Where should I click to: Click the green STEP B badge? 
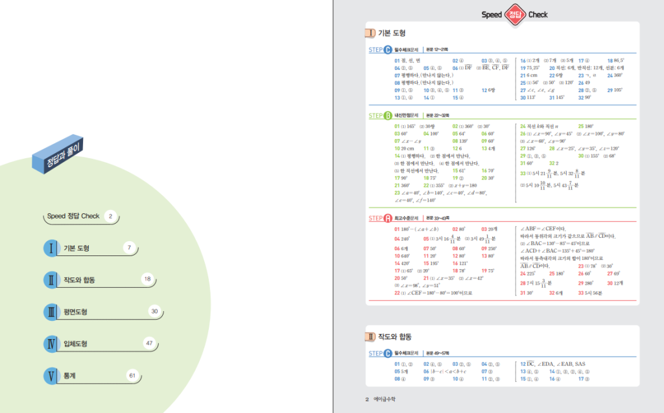[x=380, y=116]
